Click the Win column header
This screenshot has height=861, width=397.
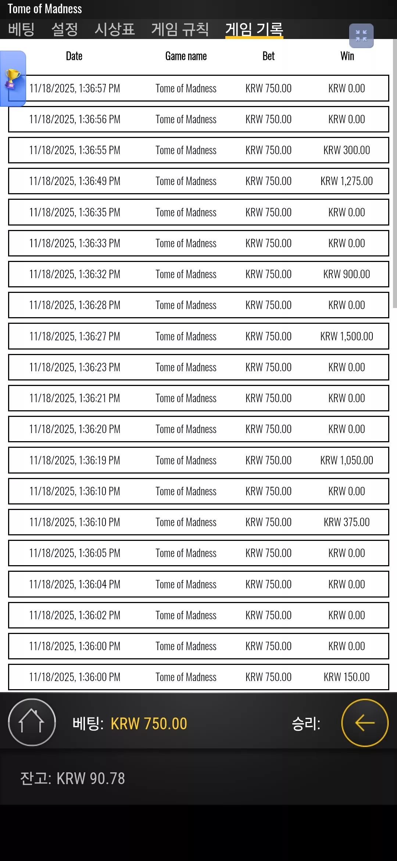click(x=347, y=56)
